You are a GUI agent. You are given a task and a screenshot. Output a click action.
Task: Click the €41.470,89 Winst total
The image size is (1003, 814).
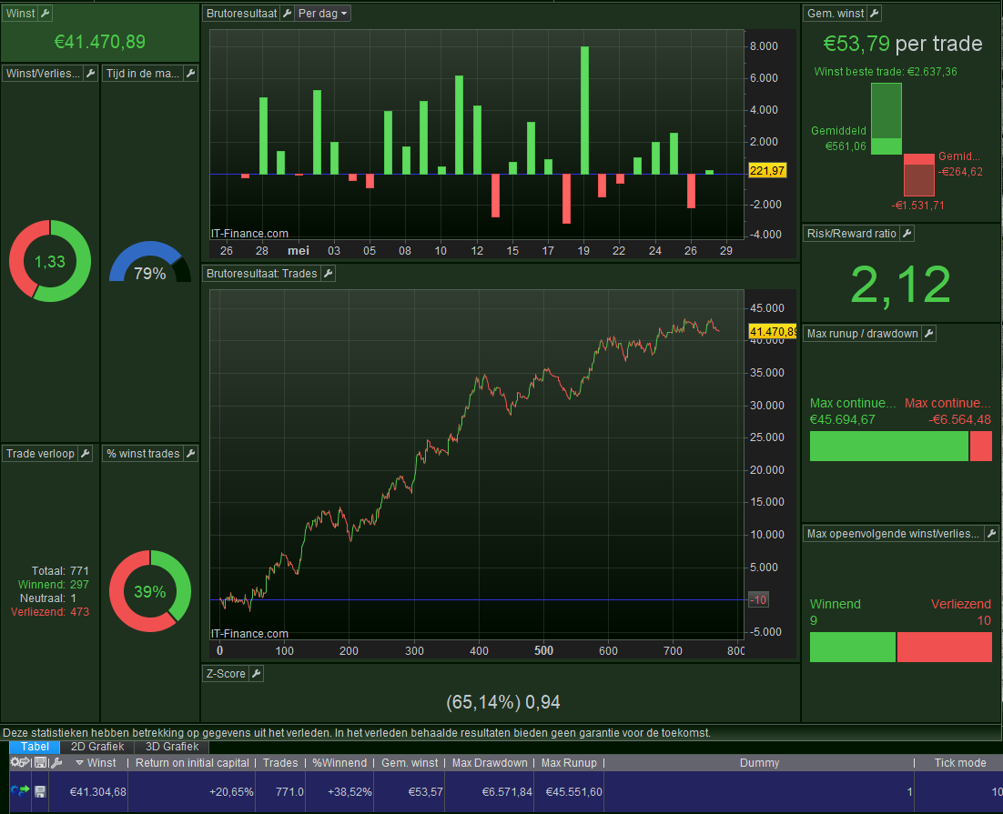tap(100, 42)
